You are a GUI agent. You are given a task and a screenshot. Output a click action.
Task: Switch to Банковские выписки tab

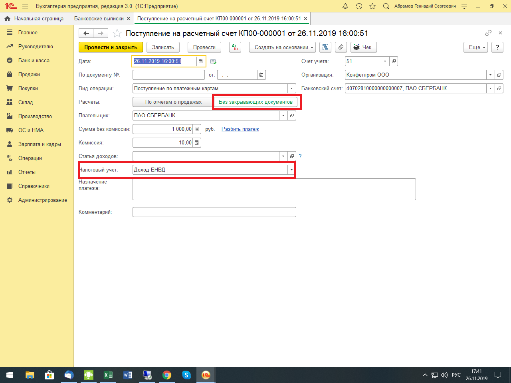point(99,19)
